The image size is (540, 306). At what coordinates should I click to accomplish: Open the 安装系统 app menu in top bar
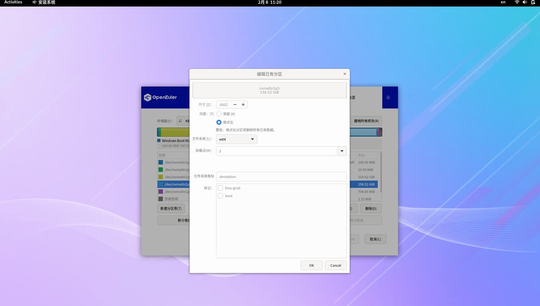44,3
